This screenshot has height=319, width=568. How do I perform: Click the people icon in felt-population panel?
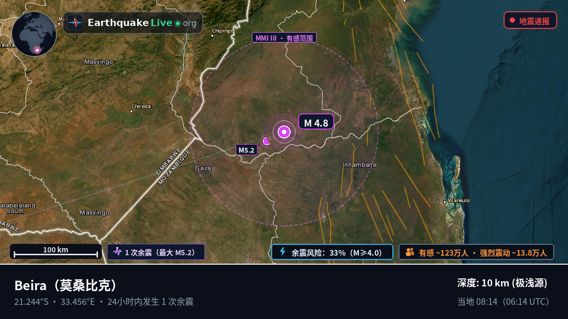[410, 252]
